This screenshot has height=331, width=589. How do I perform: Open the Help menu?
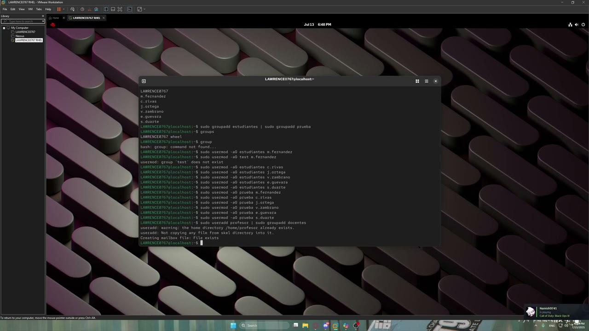[x=48, y=9]
